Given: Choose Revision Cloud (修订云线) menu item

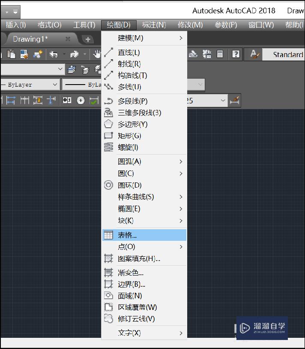Looking at the screenshot, I should (x=144, y=319).
